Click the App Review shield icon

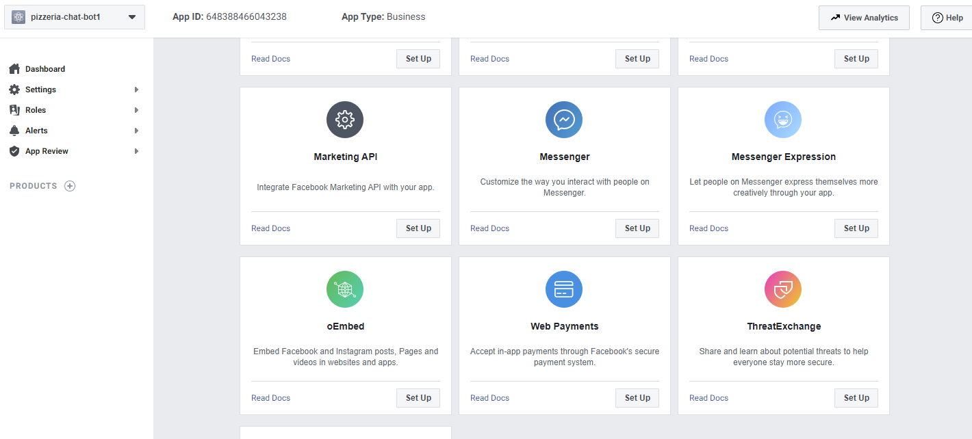[x=14, y=151]
